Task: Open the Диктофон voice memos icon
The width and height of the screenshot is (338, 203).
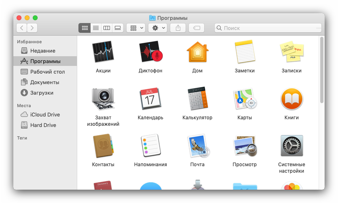Action: point(150,51)
